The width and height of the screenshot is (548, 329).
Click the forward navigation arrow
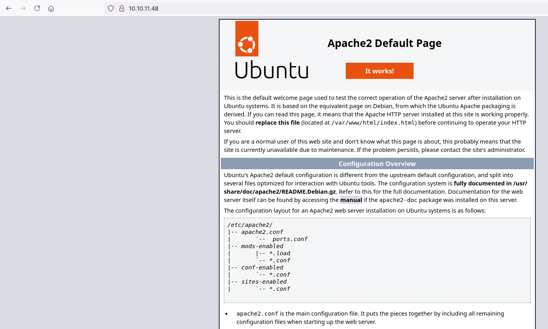click(23, 8)
